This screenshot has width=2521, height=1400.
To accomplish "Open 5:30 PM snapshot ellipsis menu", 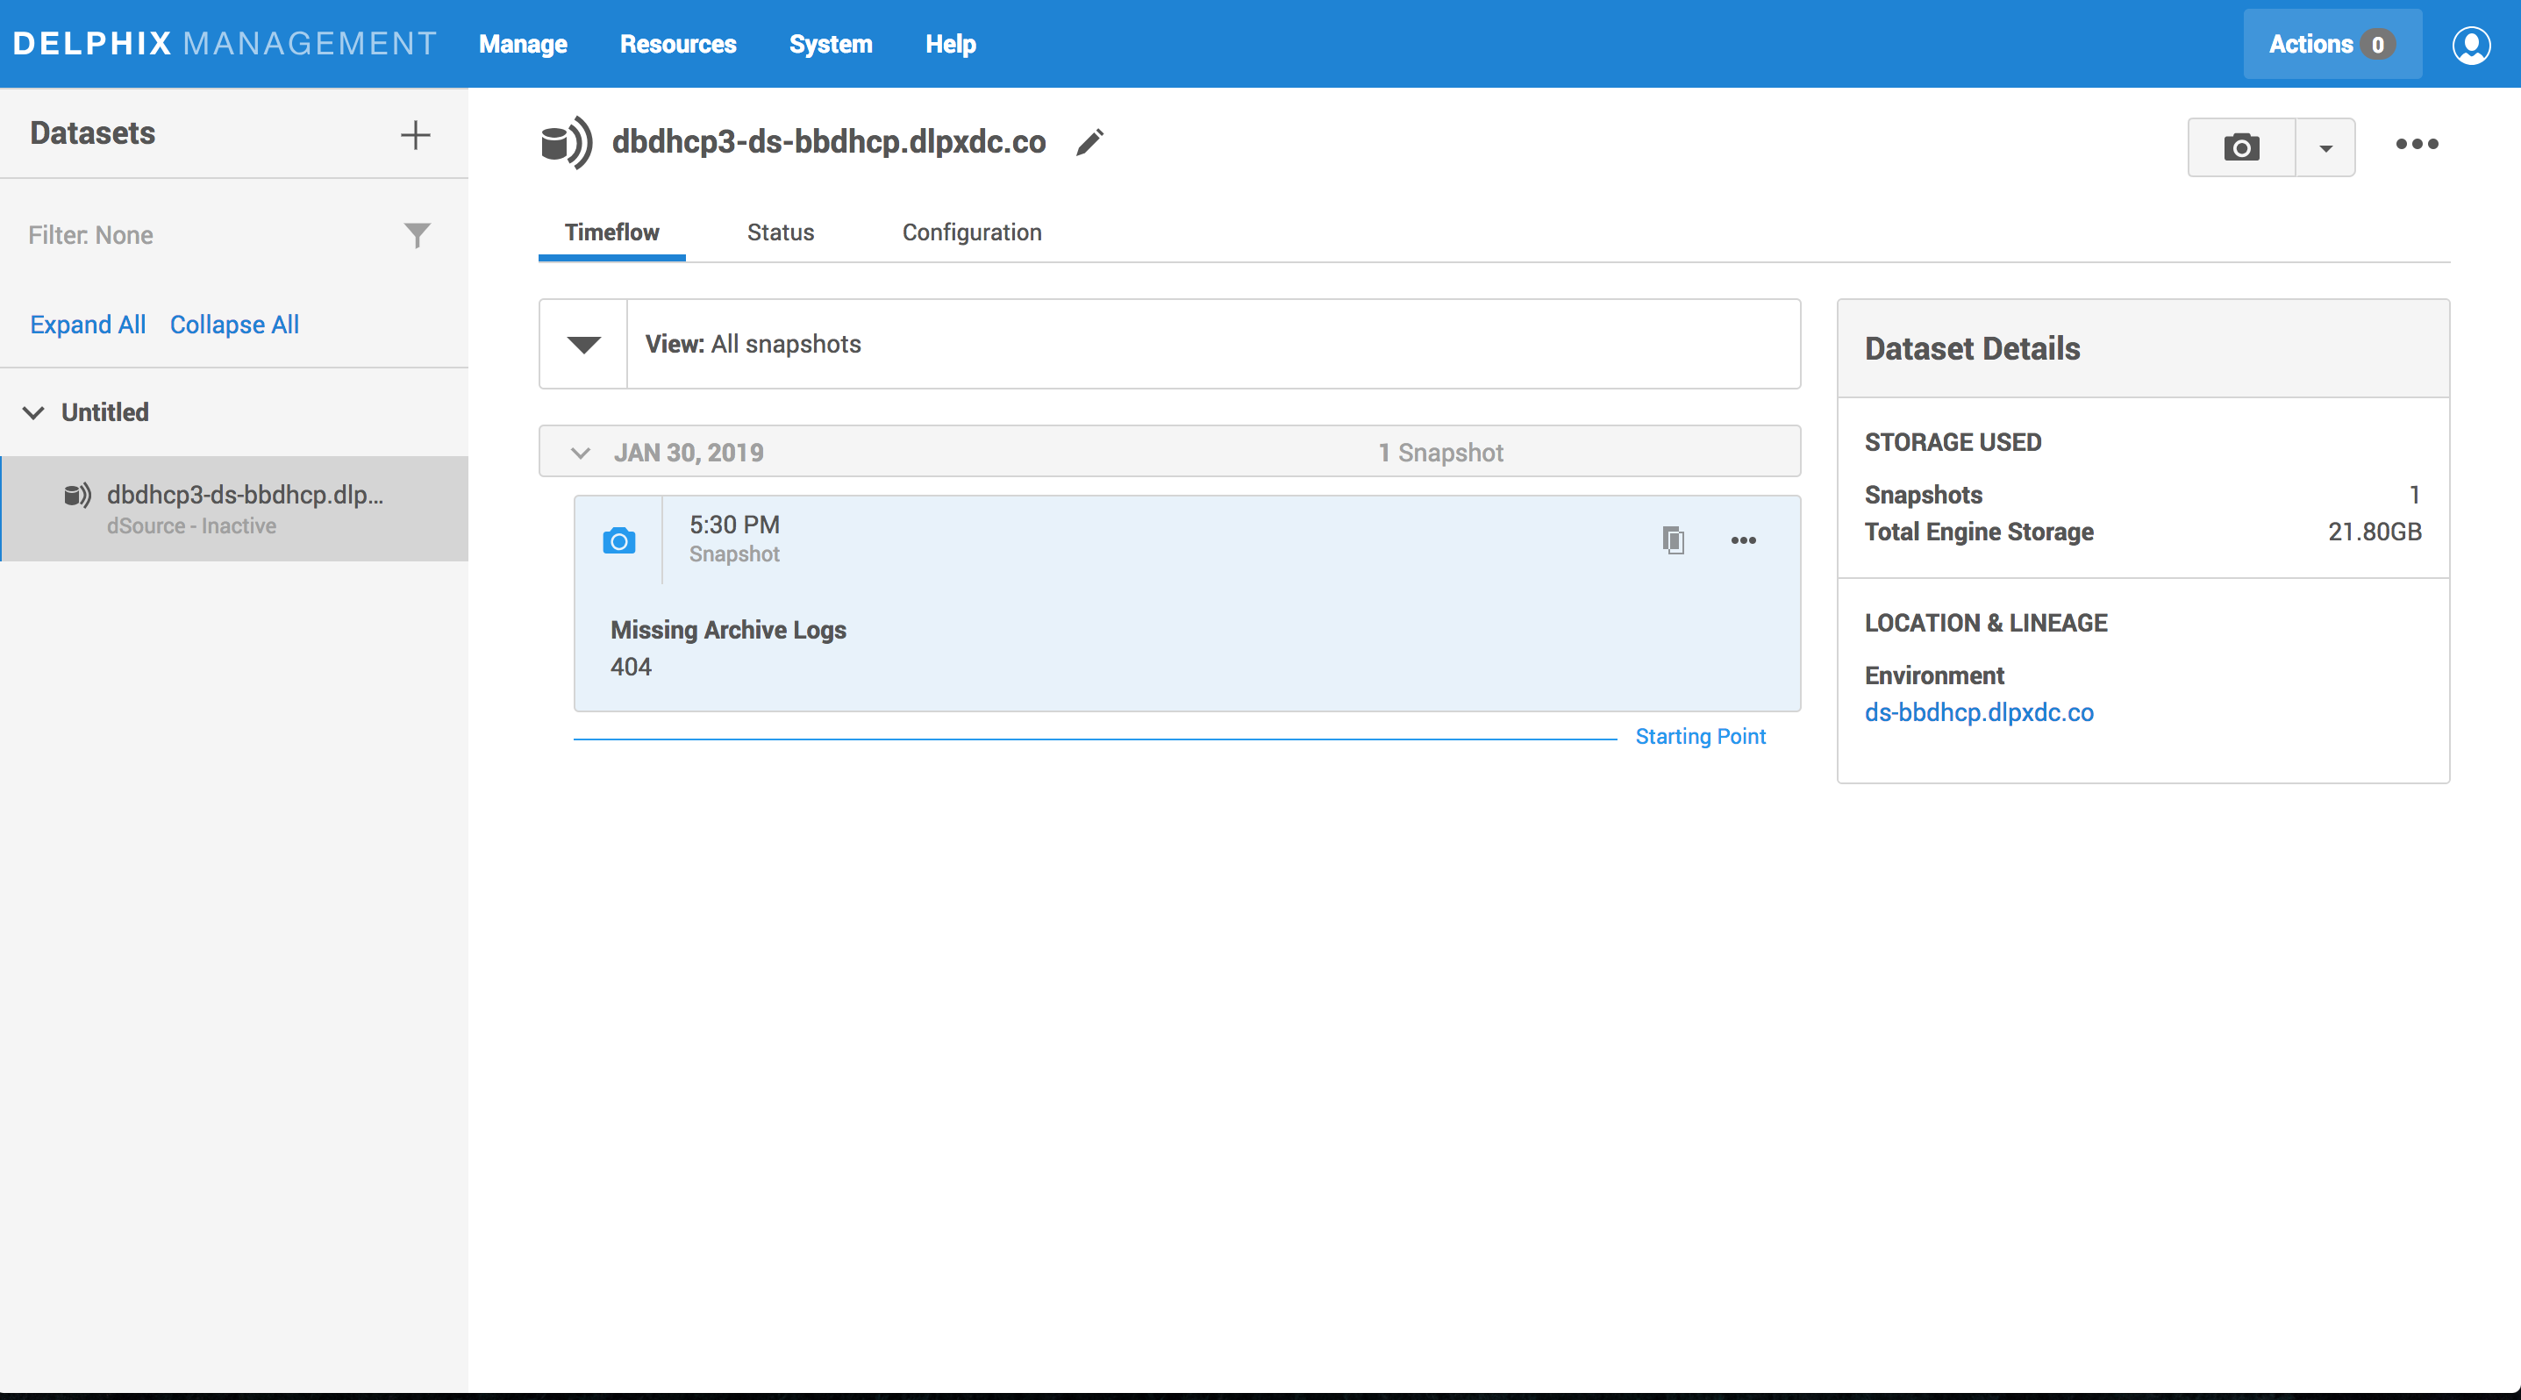I will point(1743,540).
